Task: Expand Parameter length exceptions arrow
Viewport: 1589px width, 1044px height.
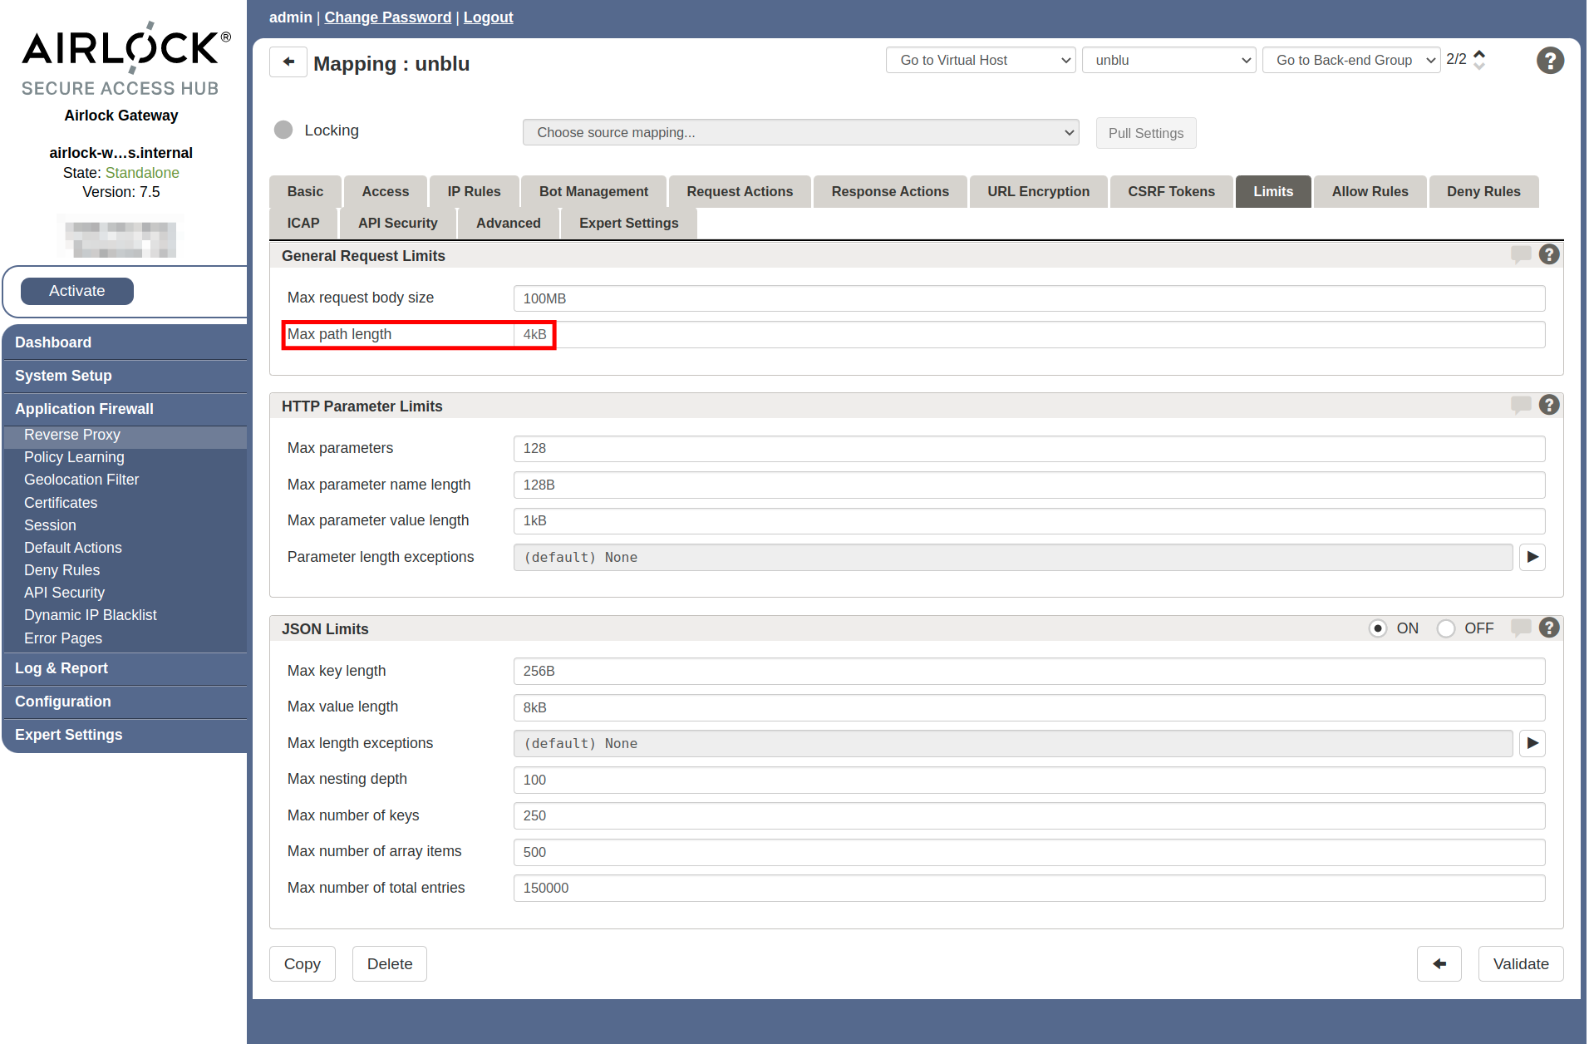Action: 1532,557
